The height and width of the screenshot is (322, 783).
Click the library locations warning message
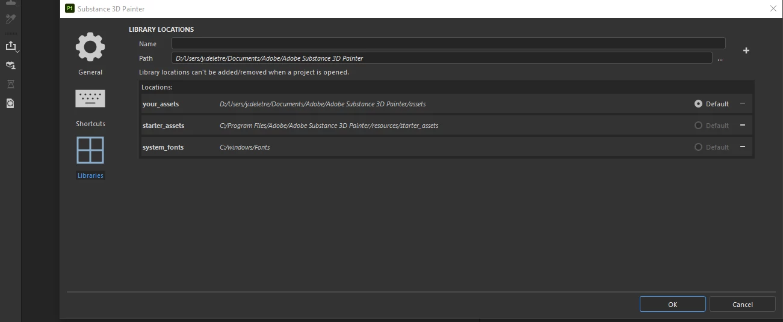pos(244,72)
